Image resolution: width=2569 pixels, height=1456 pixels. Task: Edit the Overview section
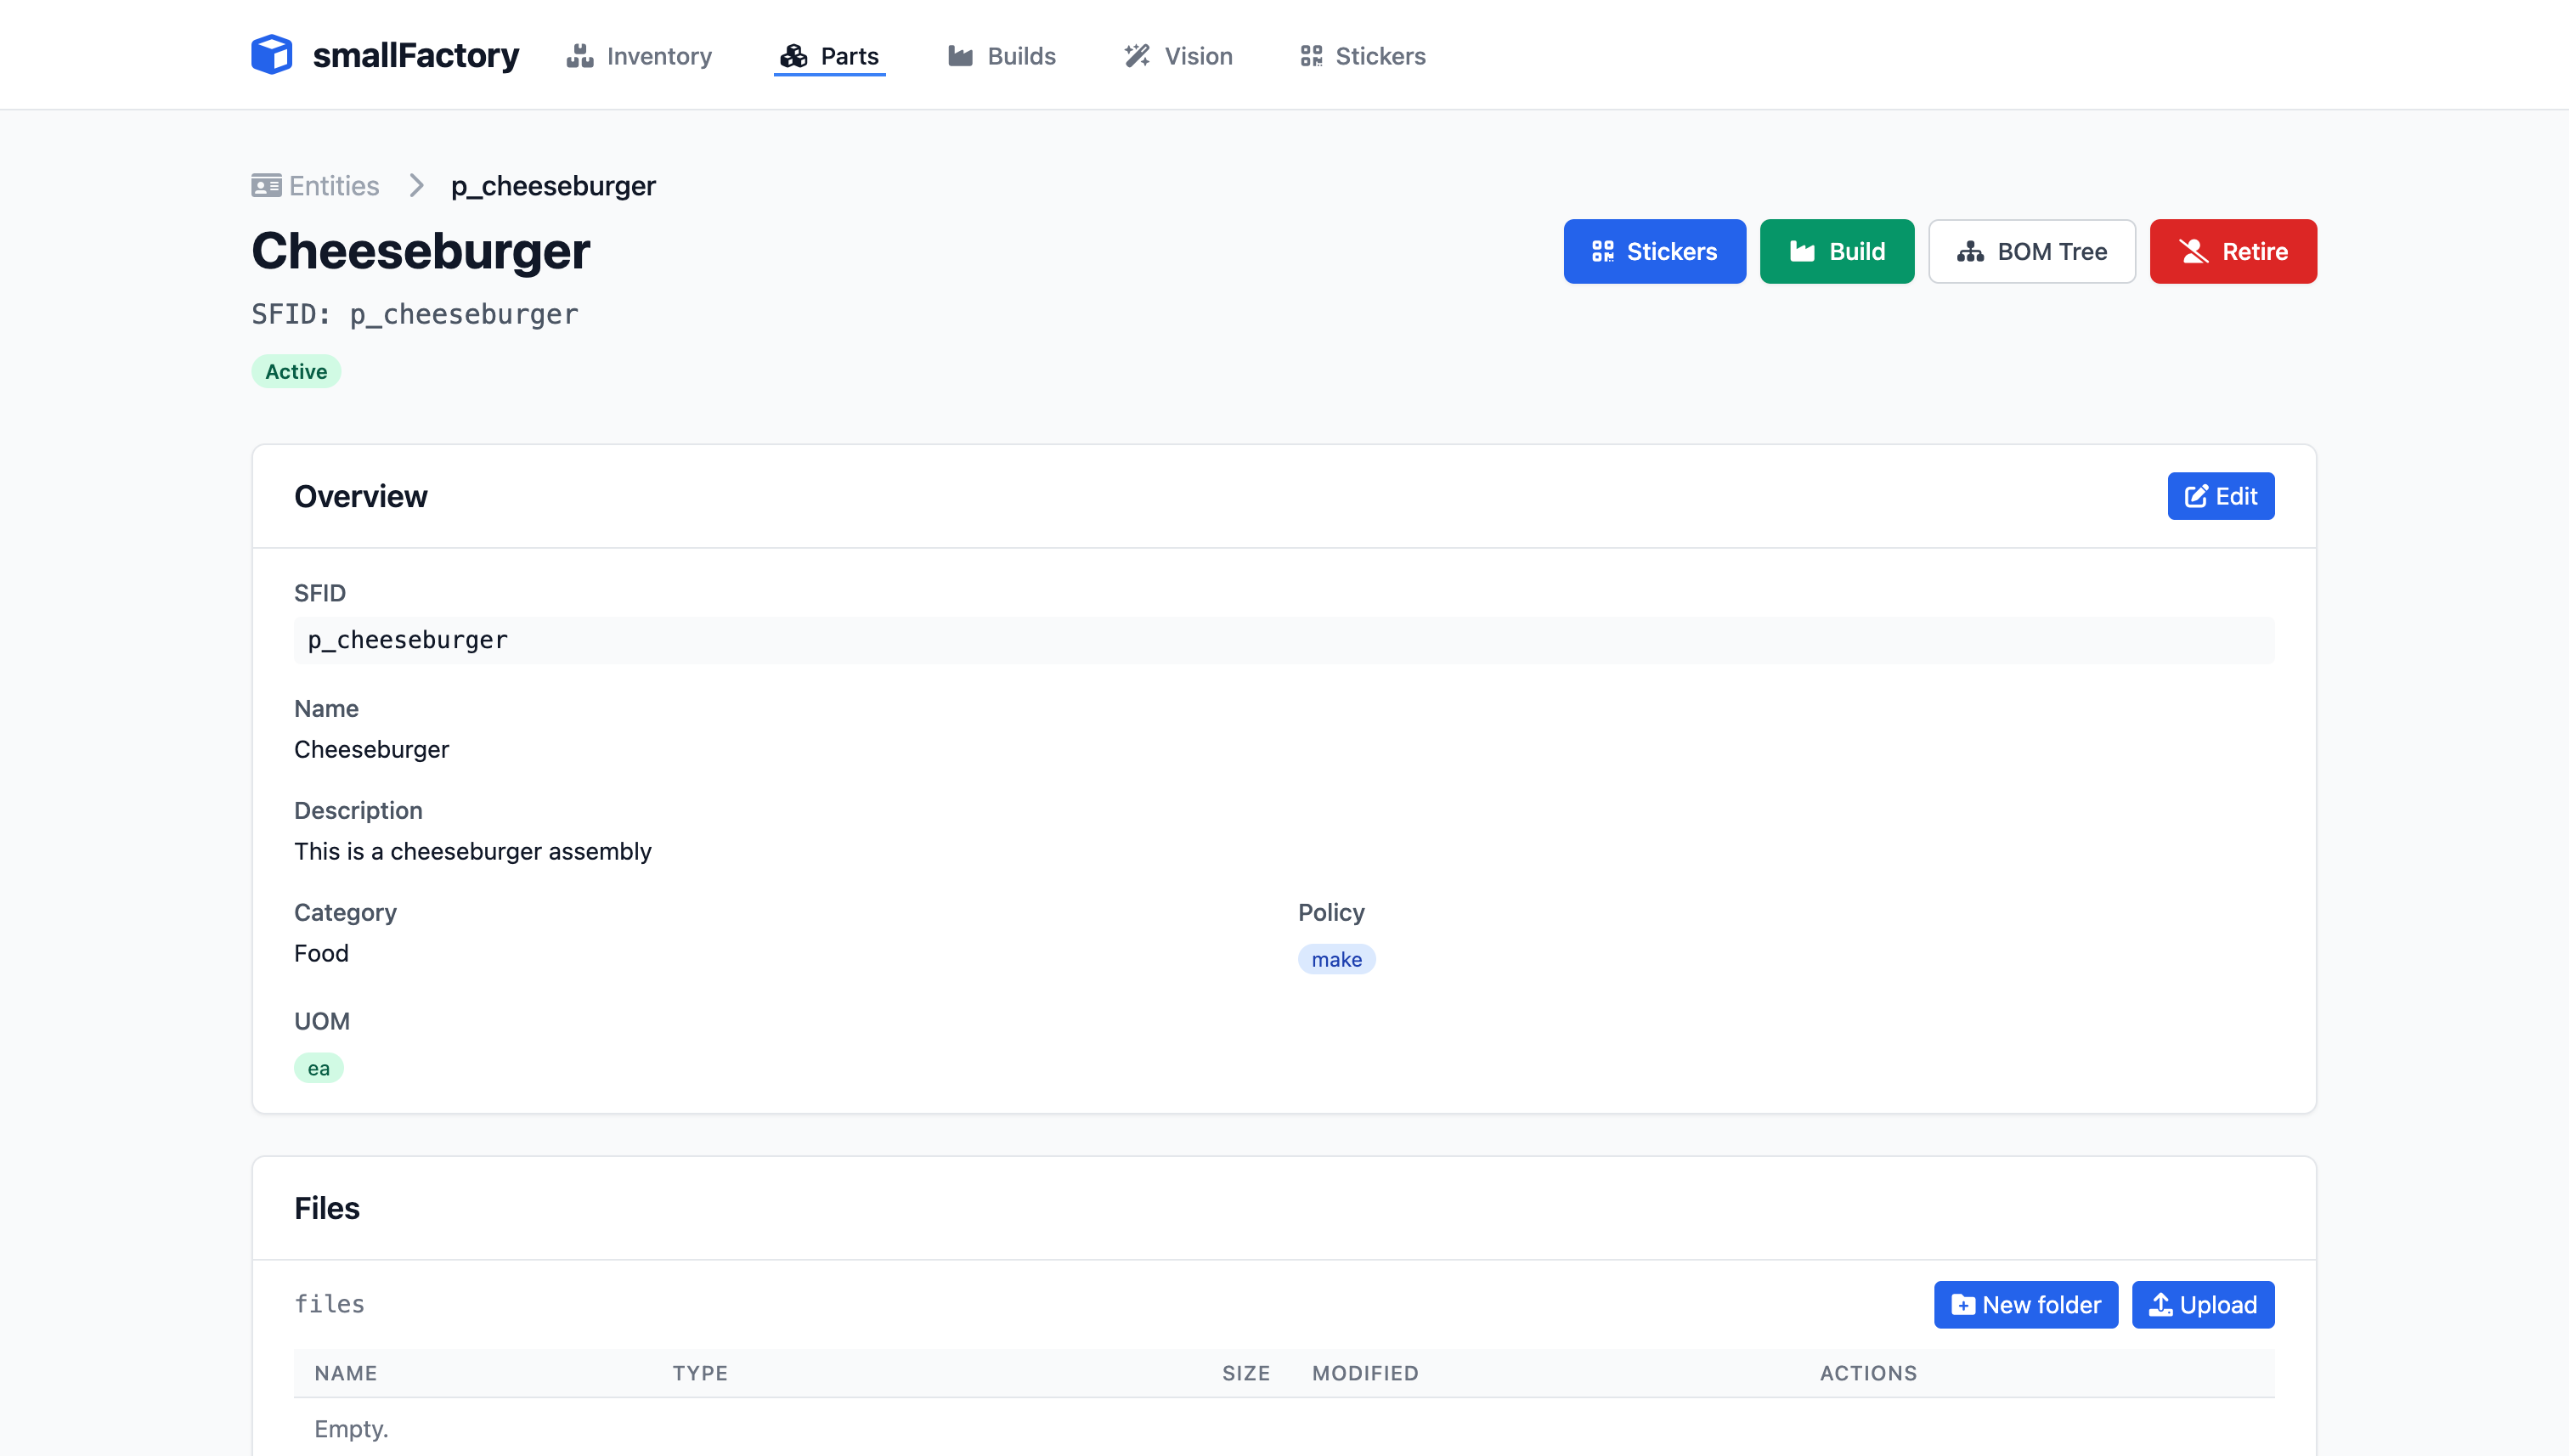coord(2220,496)
